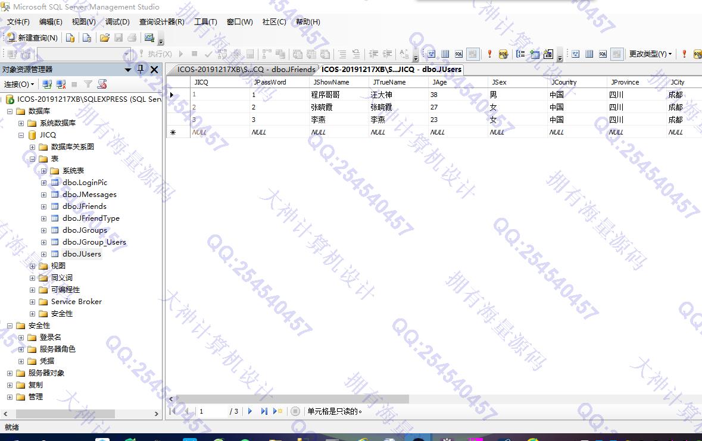Open the 帮助(H) menu
This screenshot has height=441, width=702.
pyautogui.click(x=308, y=22)
